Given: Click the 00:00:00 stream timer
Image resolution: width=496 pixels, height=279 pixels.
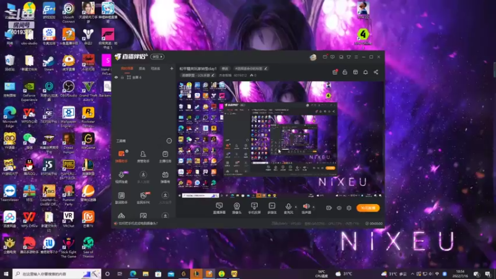Looking at the screenshot, I should click(x=374, y=223).
